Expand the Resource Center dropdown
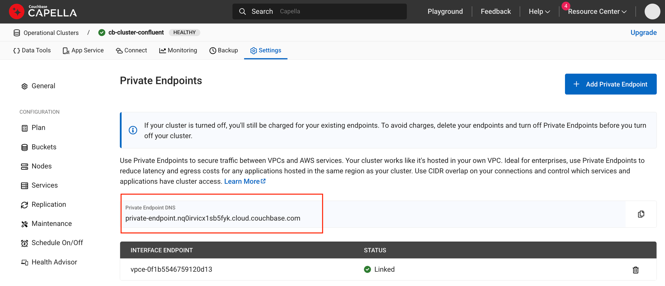The image size is (665, 286). [597, 11]
